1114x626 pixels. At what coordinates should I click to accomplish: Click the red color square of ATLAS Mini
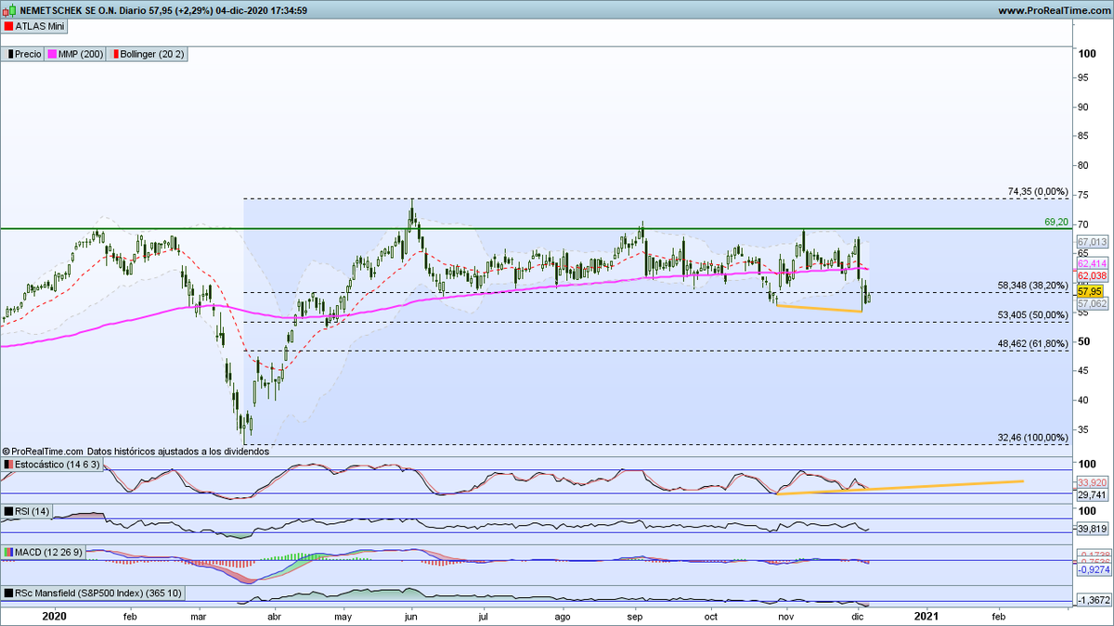9,26
